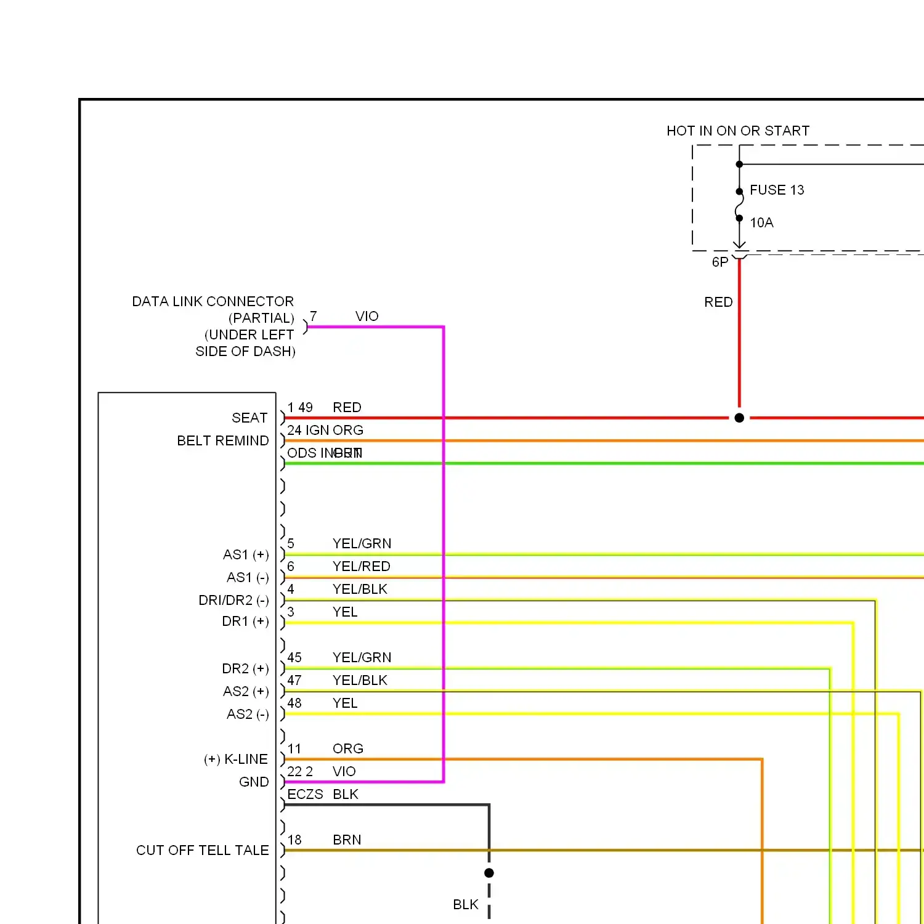Click the 10A fuse rating text
The height and width of the screenshot is (924, 924).
tap(761, 222)
